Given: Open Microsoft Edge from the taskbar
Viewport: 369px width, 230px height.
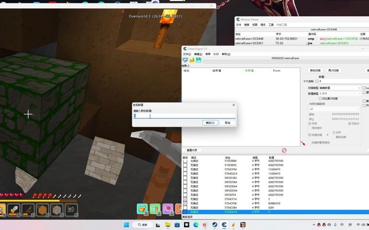Looking at the screenshot, I should pos(196,225).
